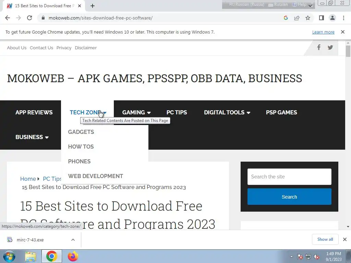Select Gadgets in the Tech Zone submenu
Viewport: 351px width, 263px height.
point(81,132)
